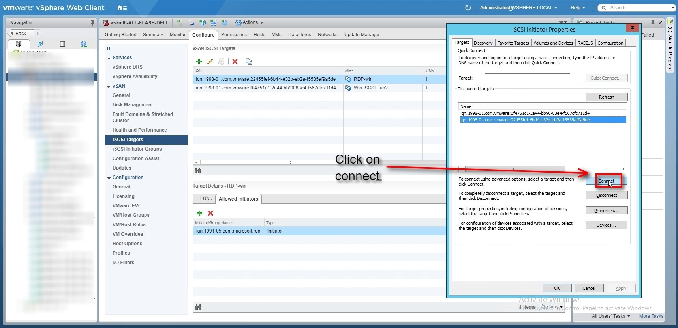Remove allowed initiator using red X icon

pos(210,213)
